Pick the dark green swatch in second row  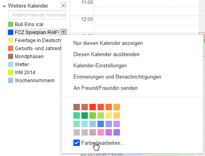[x=85, y=115]
